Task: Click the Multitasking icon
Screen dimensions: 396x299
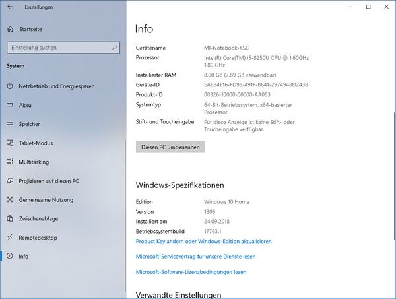Action: click(x=10, y=162)
